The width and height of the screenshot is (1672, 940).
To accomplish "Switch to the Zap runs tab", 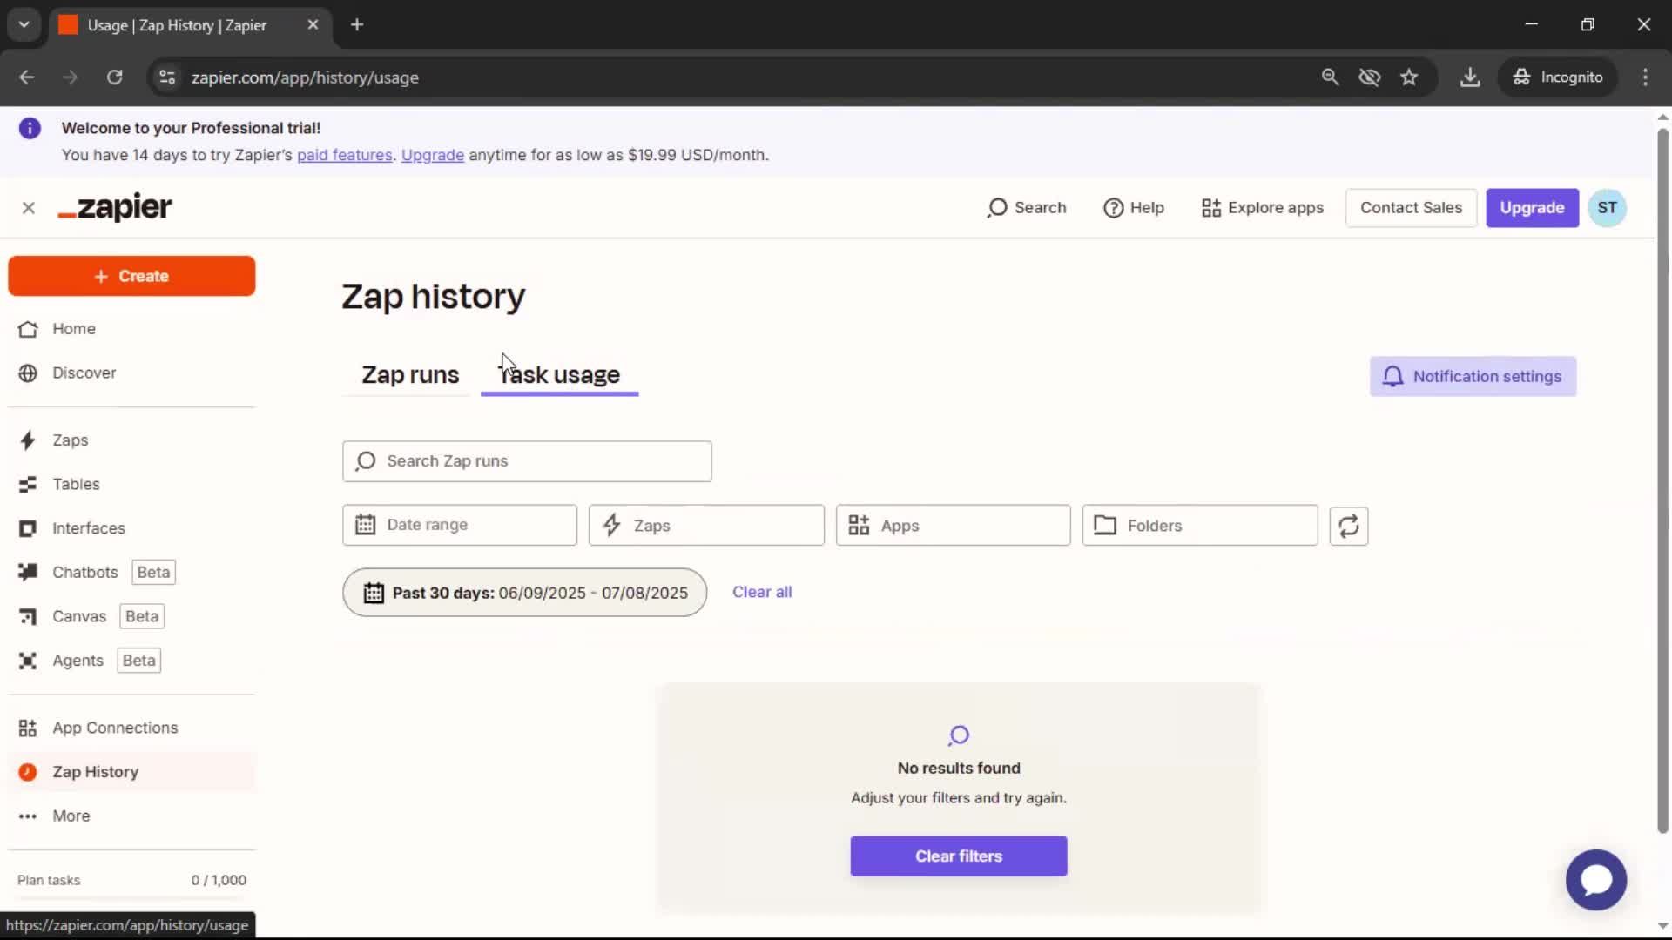I will 410,375.
